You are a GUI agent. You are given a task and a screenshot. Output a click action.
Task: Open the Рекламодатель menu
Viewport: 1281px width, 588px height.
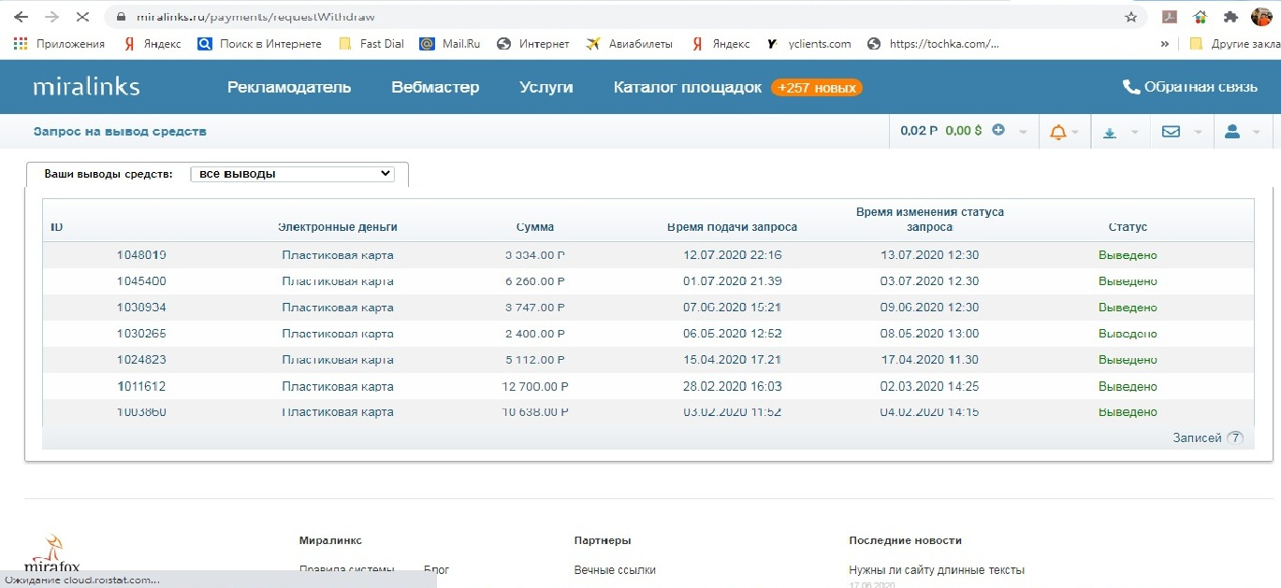(289, 87)
